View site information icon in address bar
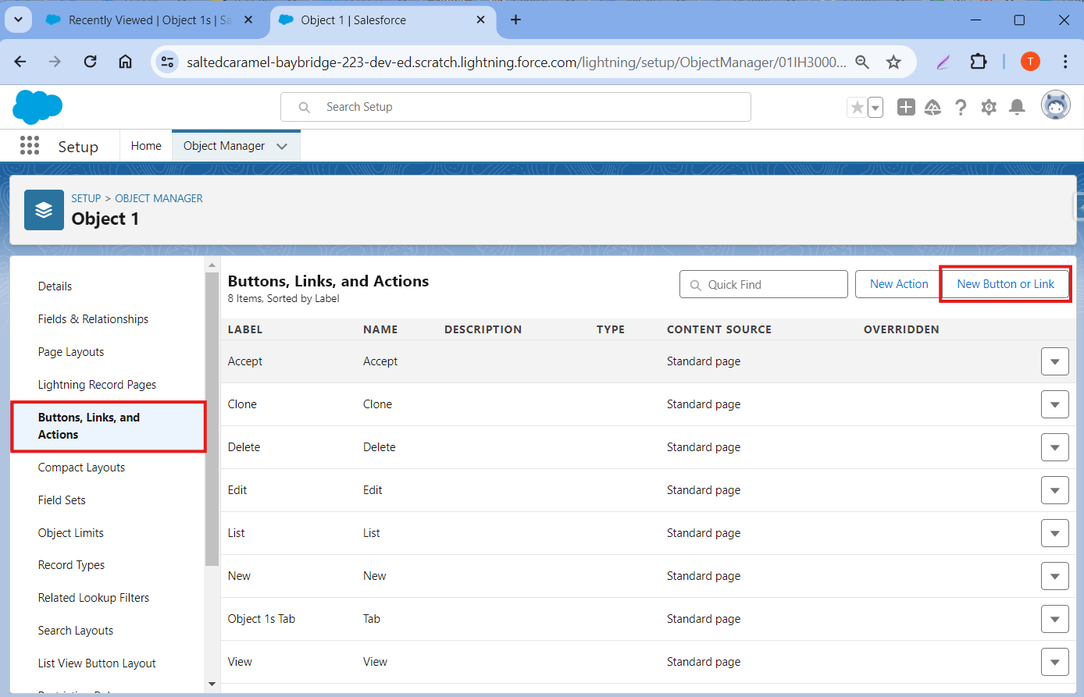1084x697 pixels. (x=166, y=62)
